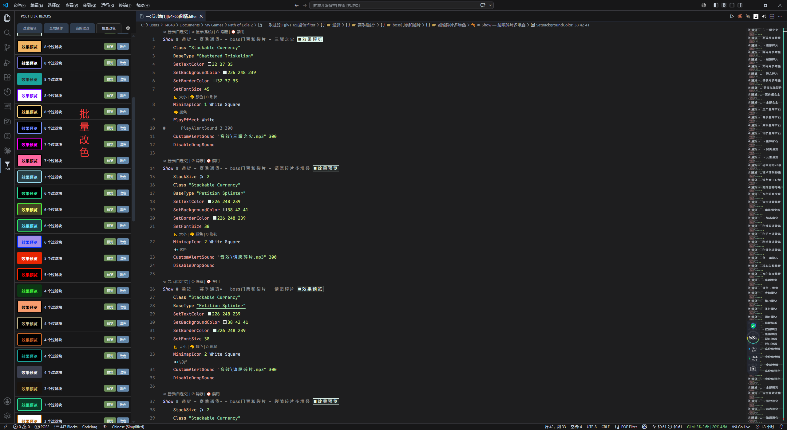Click the Run play icon in editor toolbar

point(732,16)
